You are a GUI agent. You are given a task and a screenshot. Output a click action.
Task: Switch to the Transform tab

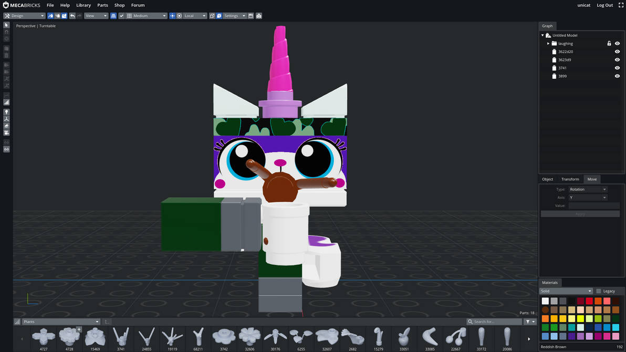click(x=570, y=179)
